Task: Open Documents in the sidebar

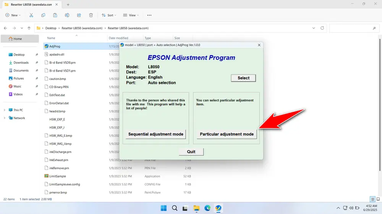Action: [21, 70]
